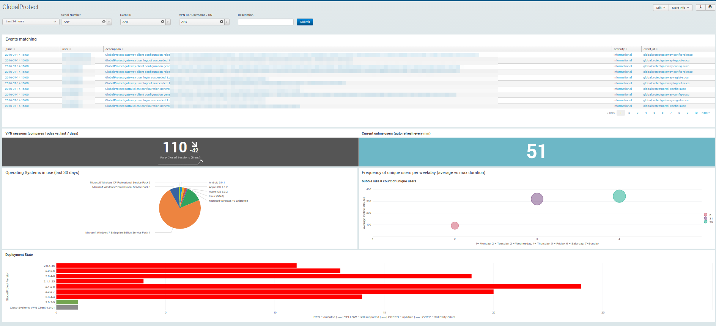Go to results page 5
The height and width of the screenshot is (326, 716).
click(654, 113)
